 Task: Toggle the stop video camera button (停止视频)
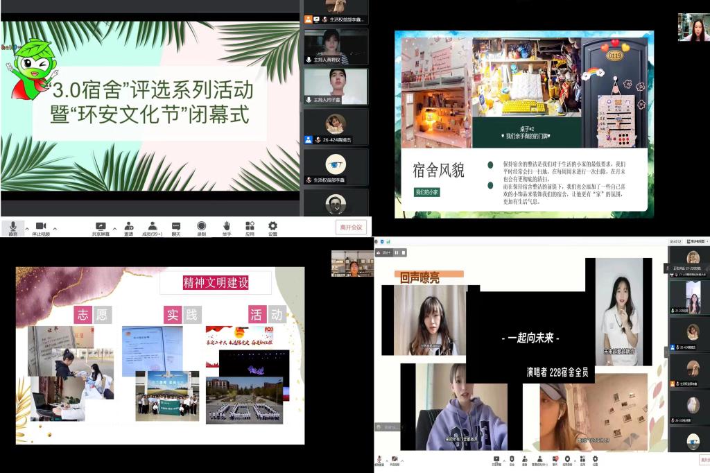[40, 227]
